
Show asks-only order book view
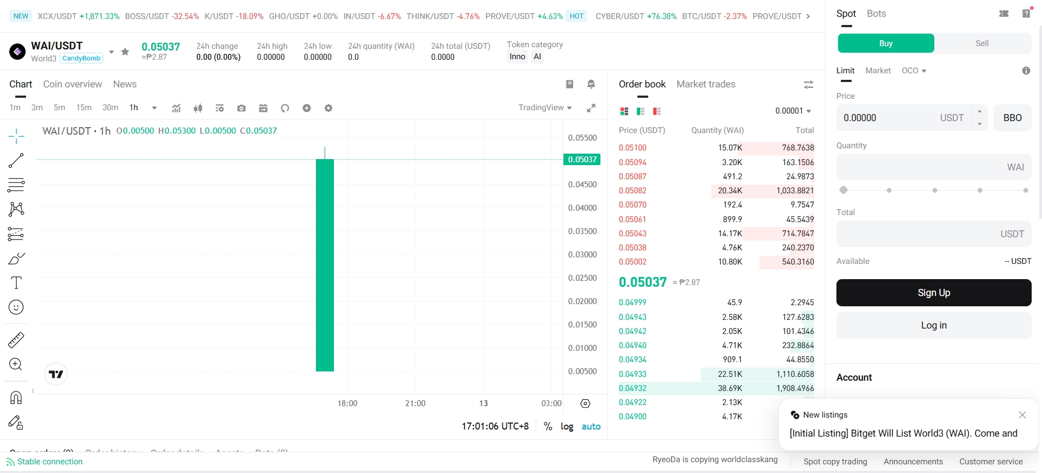point(657,111)
